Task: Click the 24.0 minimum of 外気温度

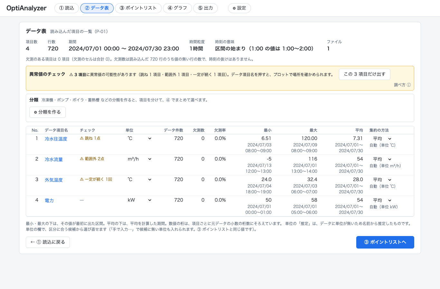Action: pos(266,180)
